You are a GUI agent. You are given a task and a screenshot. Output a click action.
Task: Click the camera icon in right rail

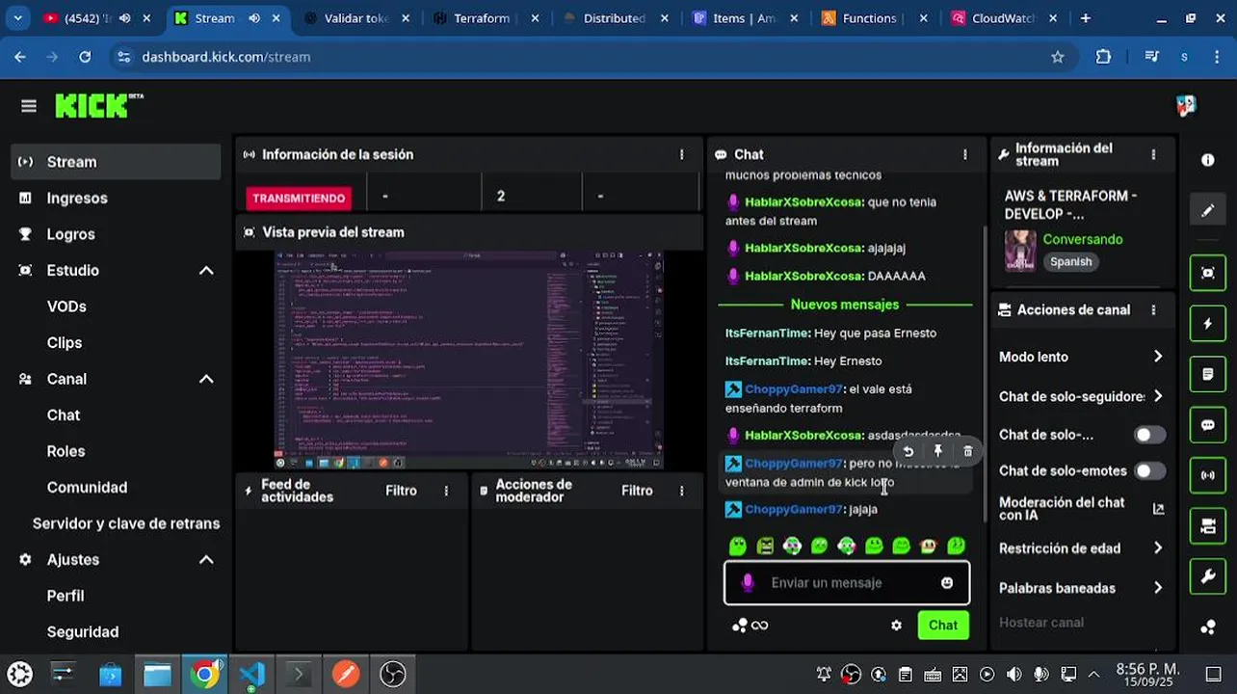[1208, 526]
